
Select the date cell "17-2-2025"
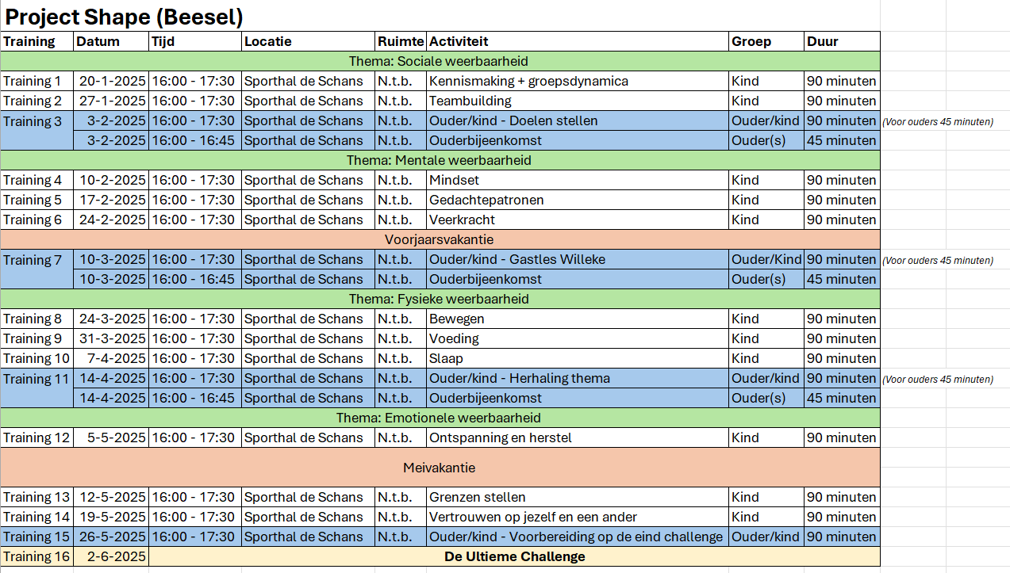pos(111,200)
